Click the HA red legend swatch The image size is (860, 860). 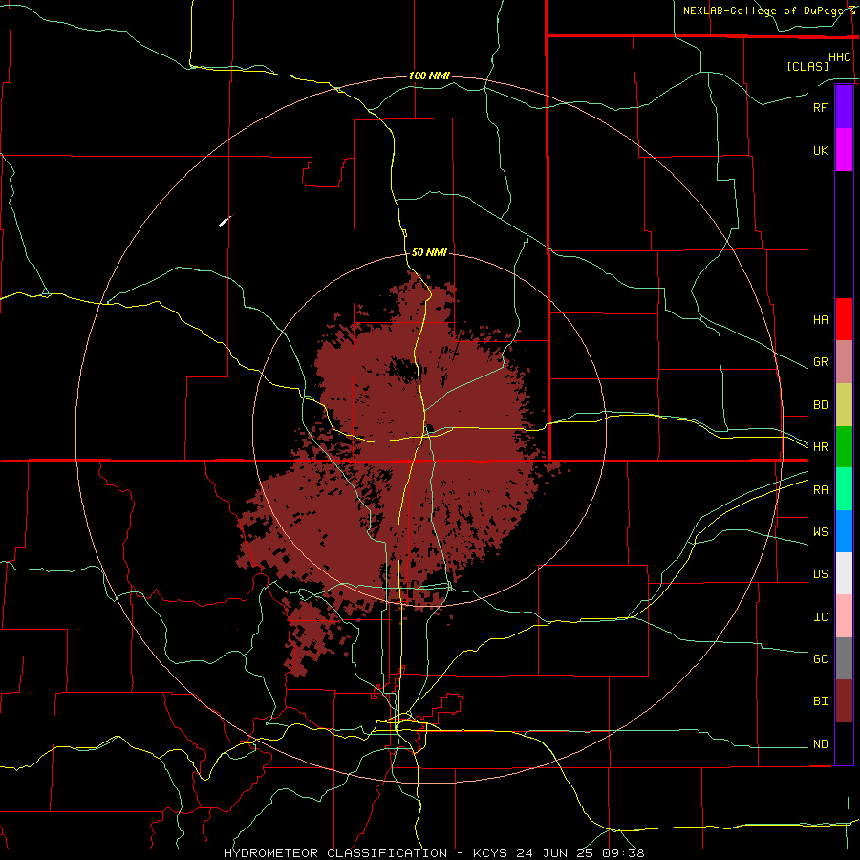pos(844,319)
